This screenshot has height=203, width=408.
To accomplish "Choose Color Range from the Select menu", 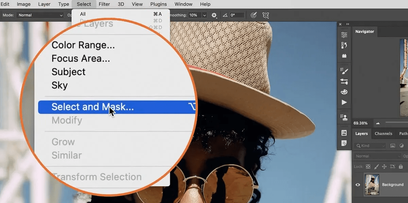I will click(83, 45).
